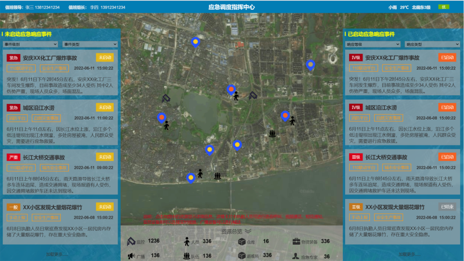Collapse the 资源总览 panel chevron
The image size is (464, 261).
[x=248, y=231]
